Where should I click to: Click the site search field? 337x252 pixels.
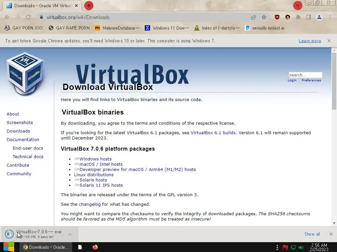(305, 75)
